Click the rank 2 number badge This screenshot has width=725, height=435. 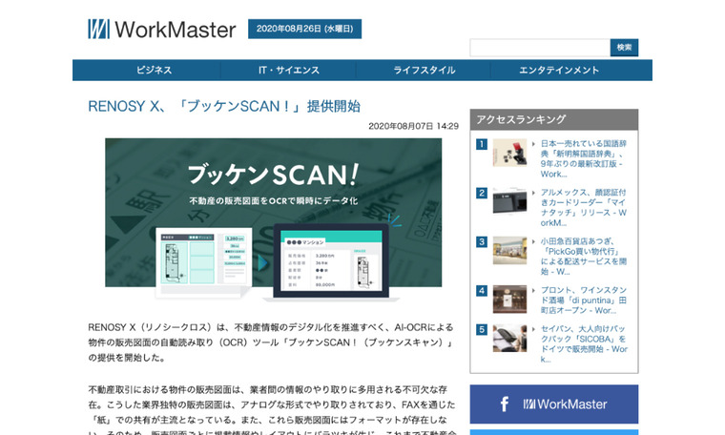click(482, 193)
